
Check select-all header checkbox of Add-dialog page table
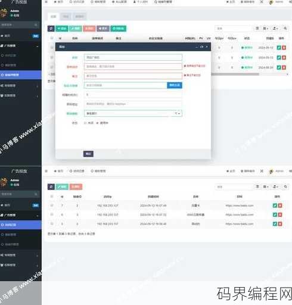(x=52, y=38)
